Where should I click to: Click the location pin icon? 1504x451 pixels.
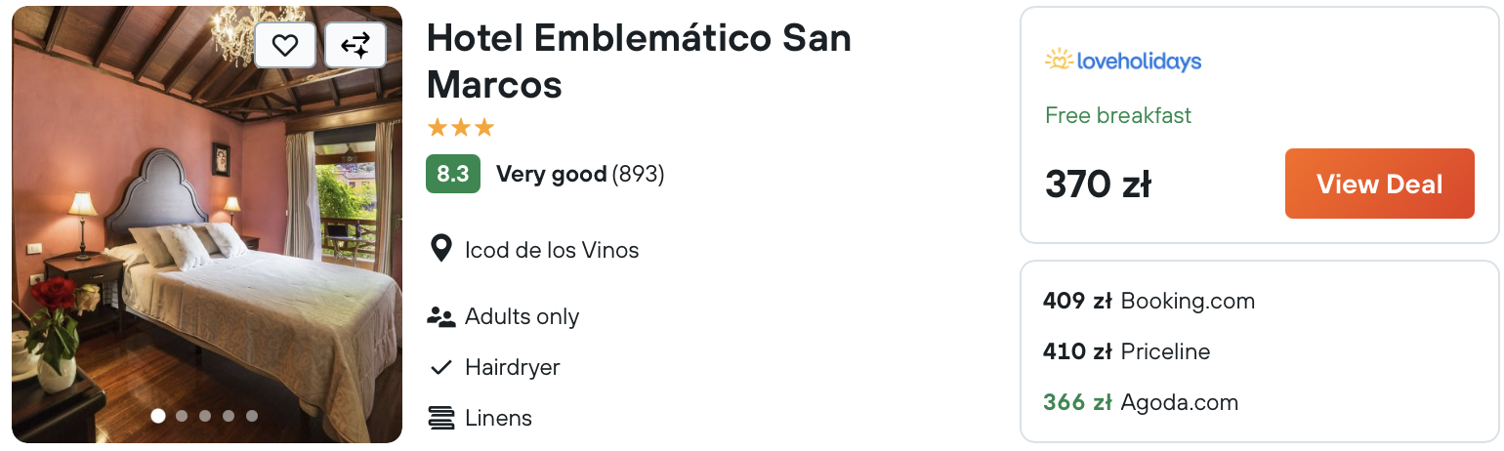(441, 249)
